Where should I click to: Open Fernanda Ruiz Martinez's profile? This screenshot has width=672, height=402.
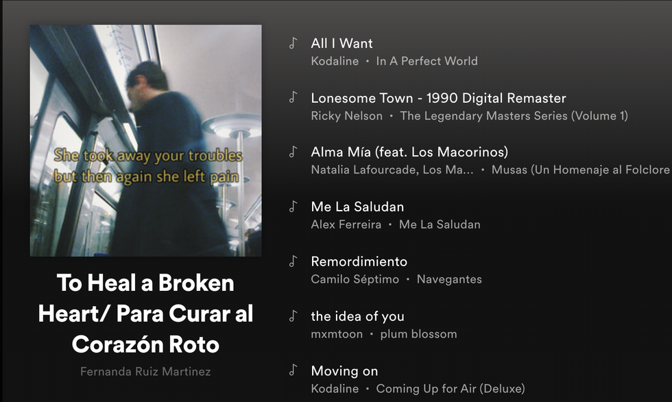coord(145,372)
